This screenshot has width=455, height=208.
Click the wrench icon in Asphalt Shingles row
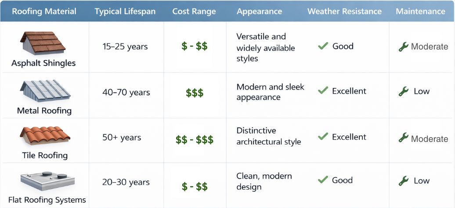click(x=403, y=46)
